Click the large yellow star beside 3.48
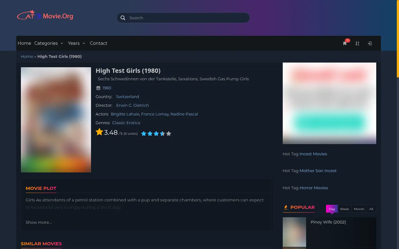This screenshot has width=399, height=249. (x=99, y=132)
